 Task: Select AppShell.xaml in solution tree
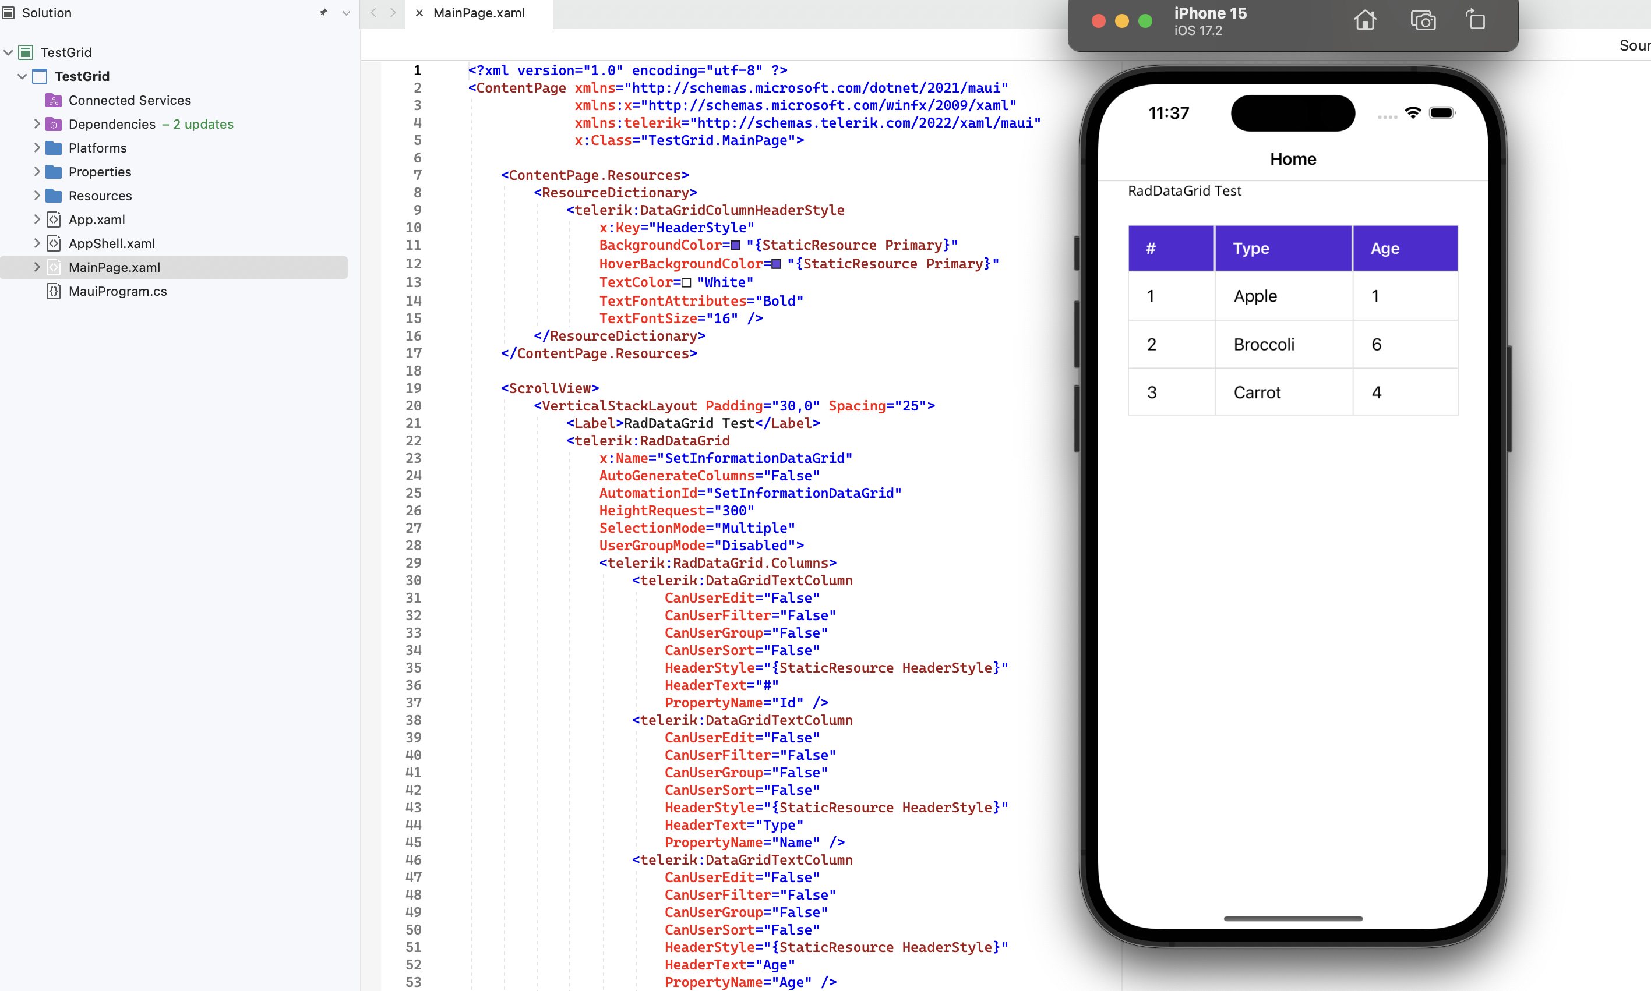[112, 243]
